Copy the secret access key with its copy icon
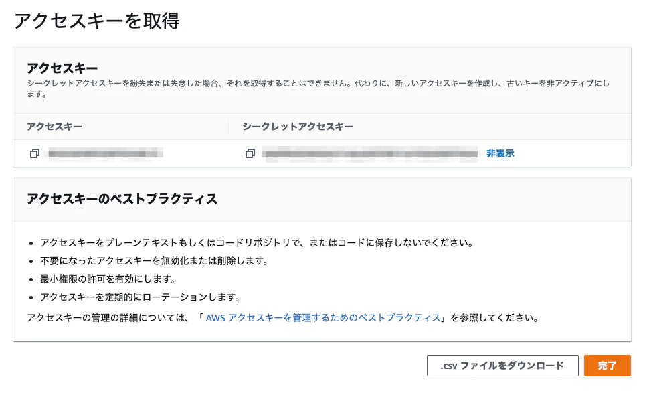Viewport: 647px width, 393px height. click(250, 153)
